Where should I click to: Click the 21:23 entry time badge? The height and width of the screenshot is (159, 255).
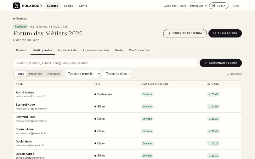[x=213, y=143]
